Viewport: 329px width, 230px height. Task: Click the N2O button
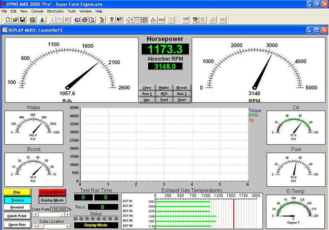click(x=164, y=94)
